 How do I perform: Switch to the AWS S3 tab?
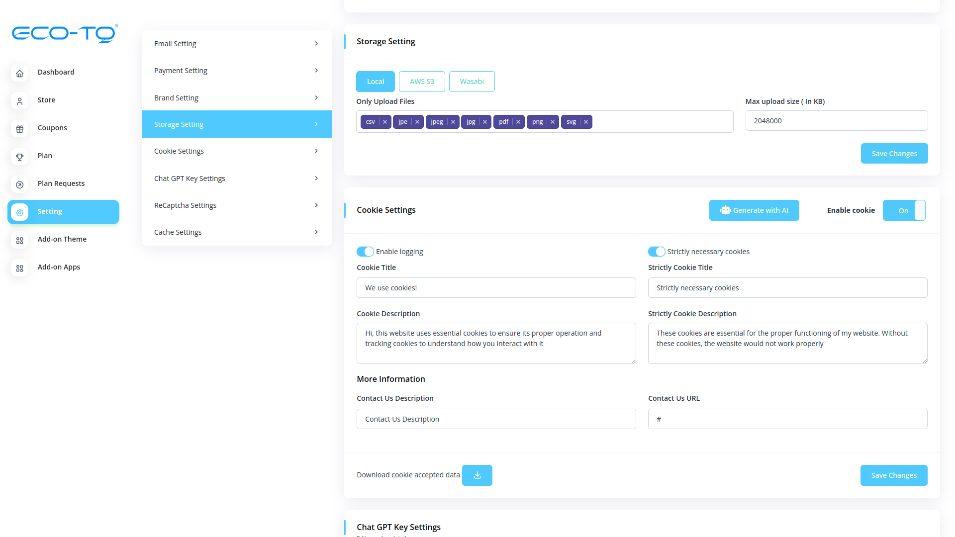click(x=421, y=82)
